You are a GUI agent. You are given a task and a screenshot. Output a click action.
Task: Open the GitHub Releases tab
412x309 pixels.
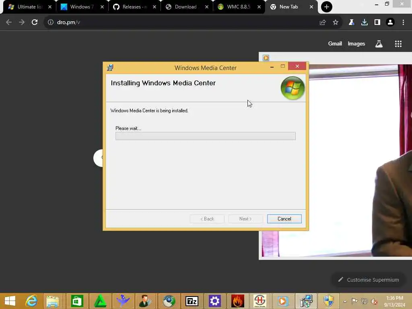coord(132,7)
